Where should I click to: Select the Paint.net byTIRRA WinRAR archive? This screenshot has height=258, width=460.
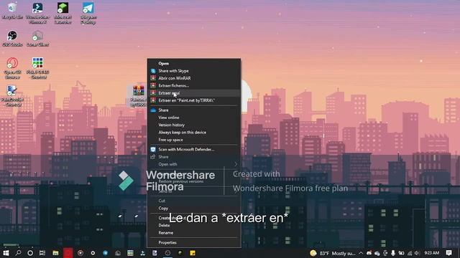[x=138, y=95]
